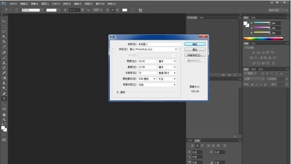291x164 pixels.
Task: Select the Quick Selection tool
Action: [x=4, y=37]
